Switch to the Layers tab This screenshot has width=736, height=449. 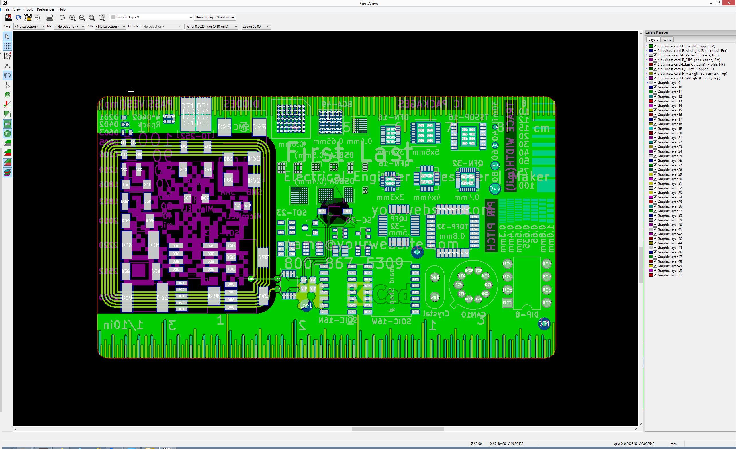[x=653, y=40]
